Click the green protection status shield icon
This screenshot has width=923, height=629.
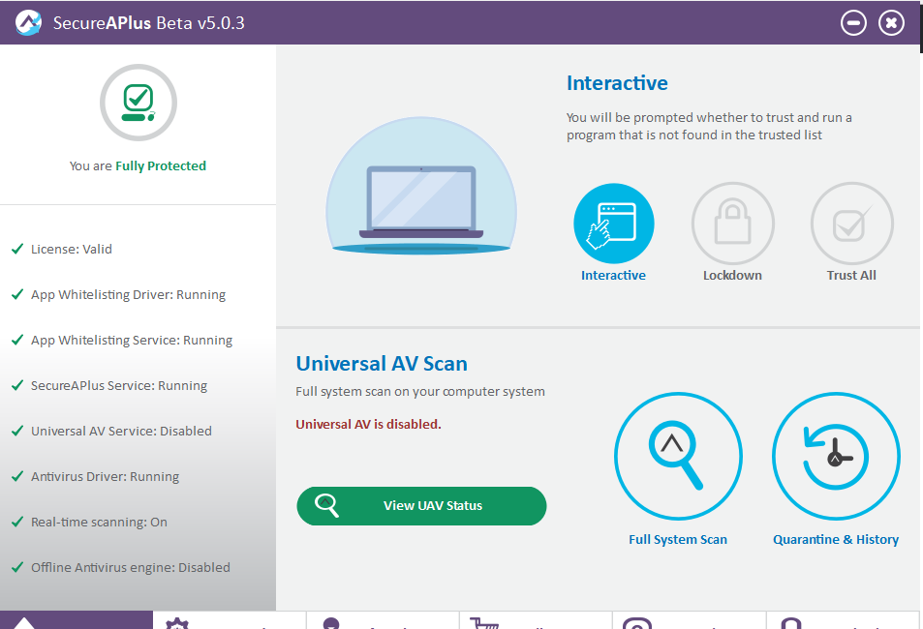coord(138,103)
